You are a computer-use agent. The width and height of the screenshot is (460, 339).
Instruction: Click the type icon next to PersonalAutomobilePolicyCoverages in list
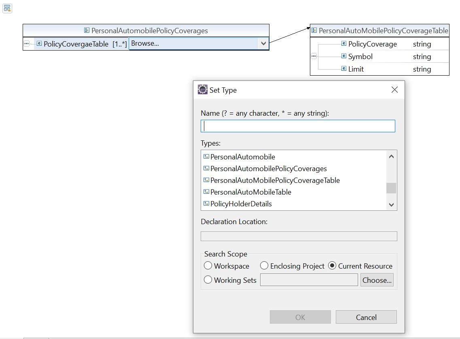pyautogui.click(x=206, y=168)
